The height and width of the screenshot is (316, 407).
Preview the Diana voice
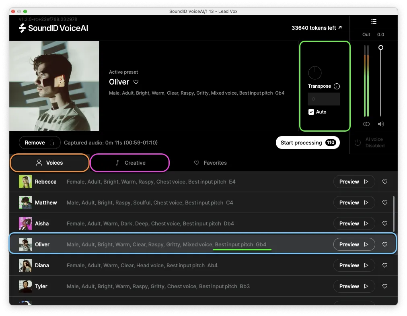[354, 265]
